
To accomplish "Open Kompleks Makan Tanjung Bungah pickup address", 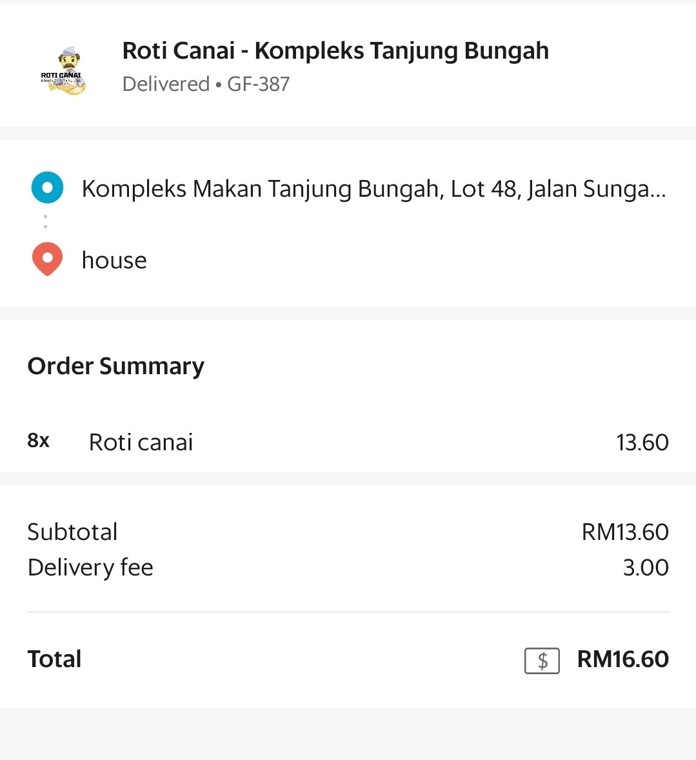I will (x=373, y=189).
